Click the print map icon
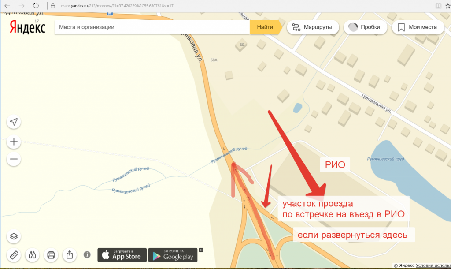Viewport: 451px width, 269px height. (x=51, y=255)
